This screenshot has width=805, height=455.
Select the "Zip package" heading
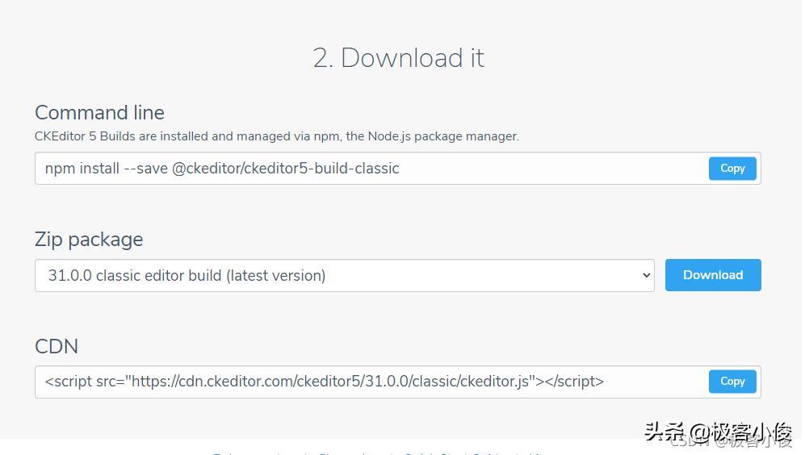89,240
